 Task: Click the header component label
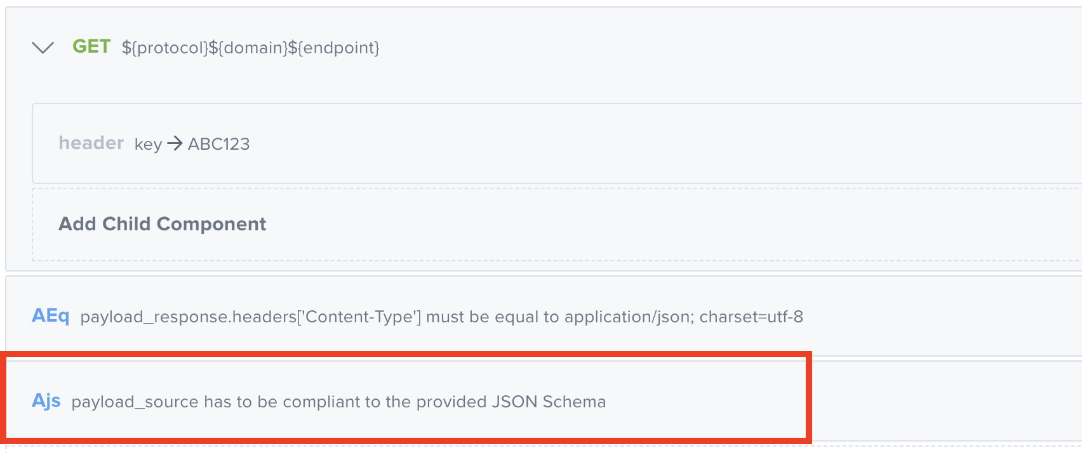91,143
